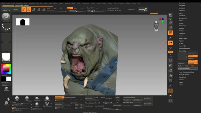Open the Unified Skin subpalette
Viewport: 201px width, 113px height.
[x=182, y=77]
